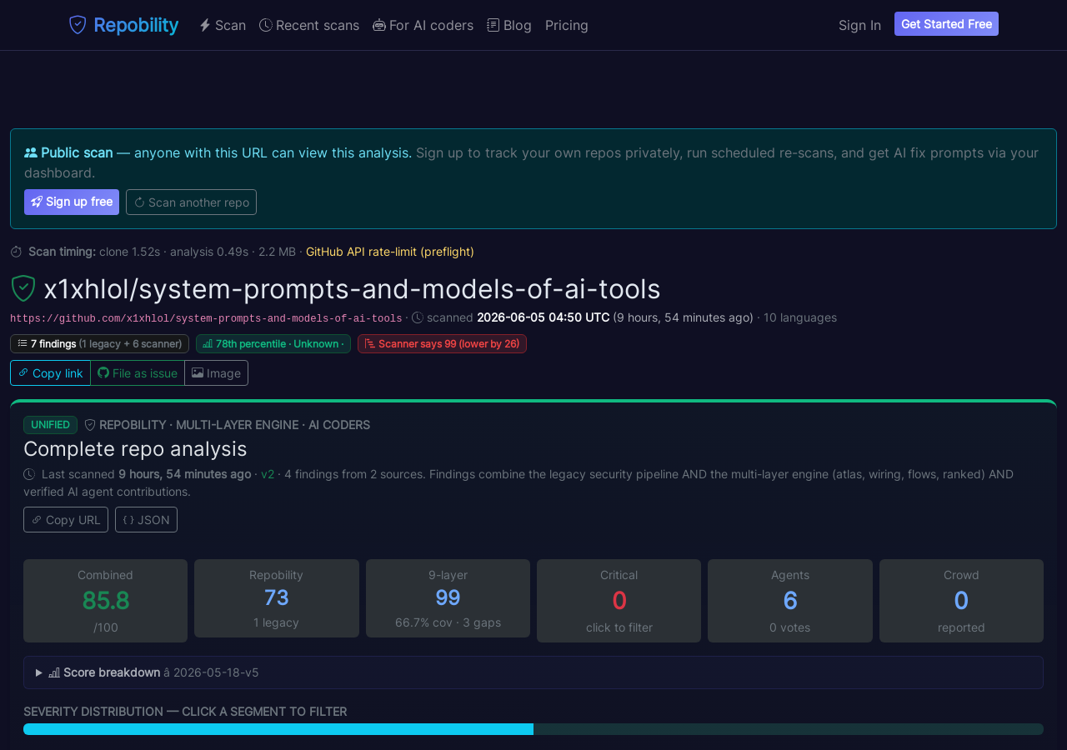This screenshot has height=750, width=1067.
Task: Click the Repobility shield logo icon
Action: pyautogui.click(x=78, y=25)
